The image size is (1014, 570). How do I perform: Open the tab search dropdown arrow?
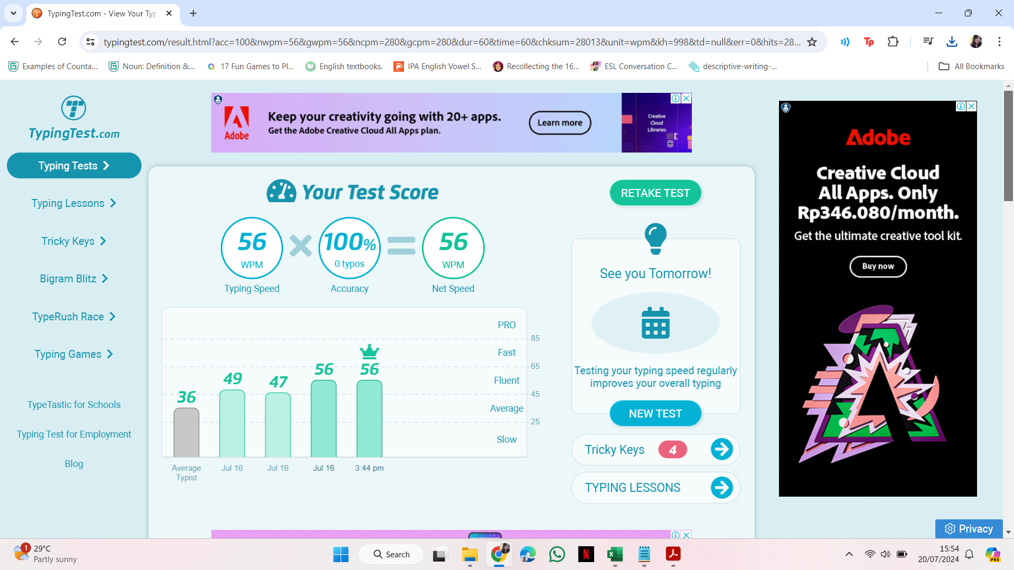pos(13,13)
